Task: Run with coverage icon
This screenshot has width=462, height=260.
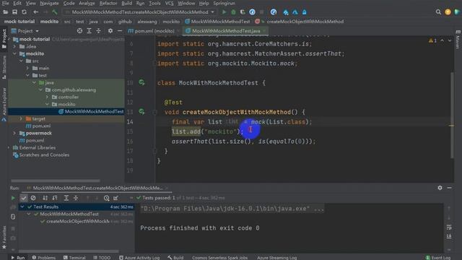Action: [x=243, y=12]
